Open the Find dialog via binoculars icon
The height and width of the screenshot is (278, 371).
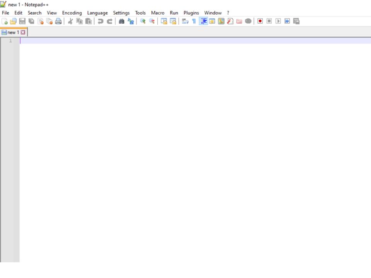121,21
